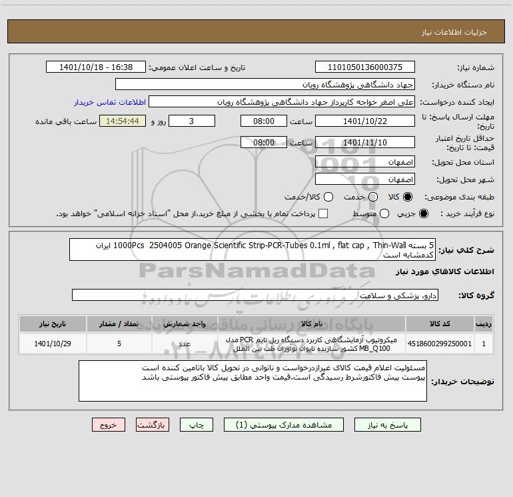The height and width of the screenshot is (497, 513).
Task: Click the توضیحات خریدار text area
Action: [x=253, y=381]
